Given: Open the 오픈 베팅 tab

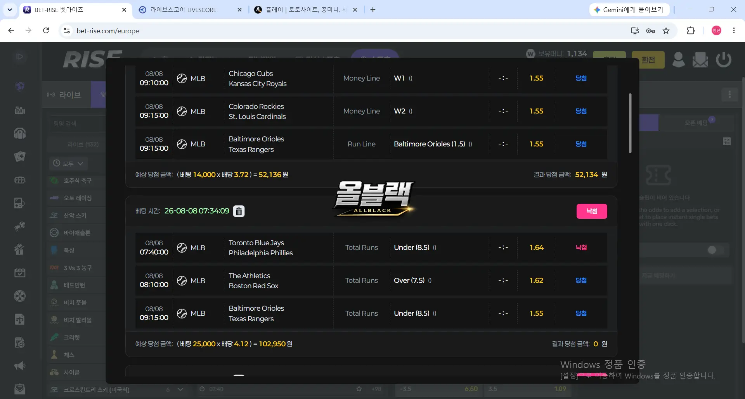Looking at the screenshot, I should (x=696, y=123).
